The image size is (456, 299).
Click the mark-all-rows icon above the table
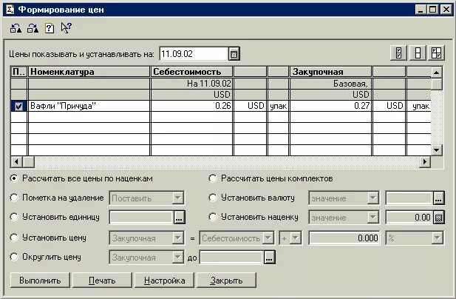tap(399, 53)
